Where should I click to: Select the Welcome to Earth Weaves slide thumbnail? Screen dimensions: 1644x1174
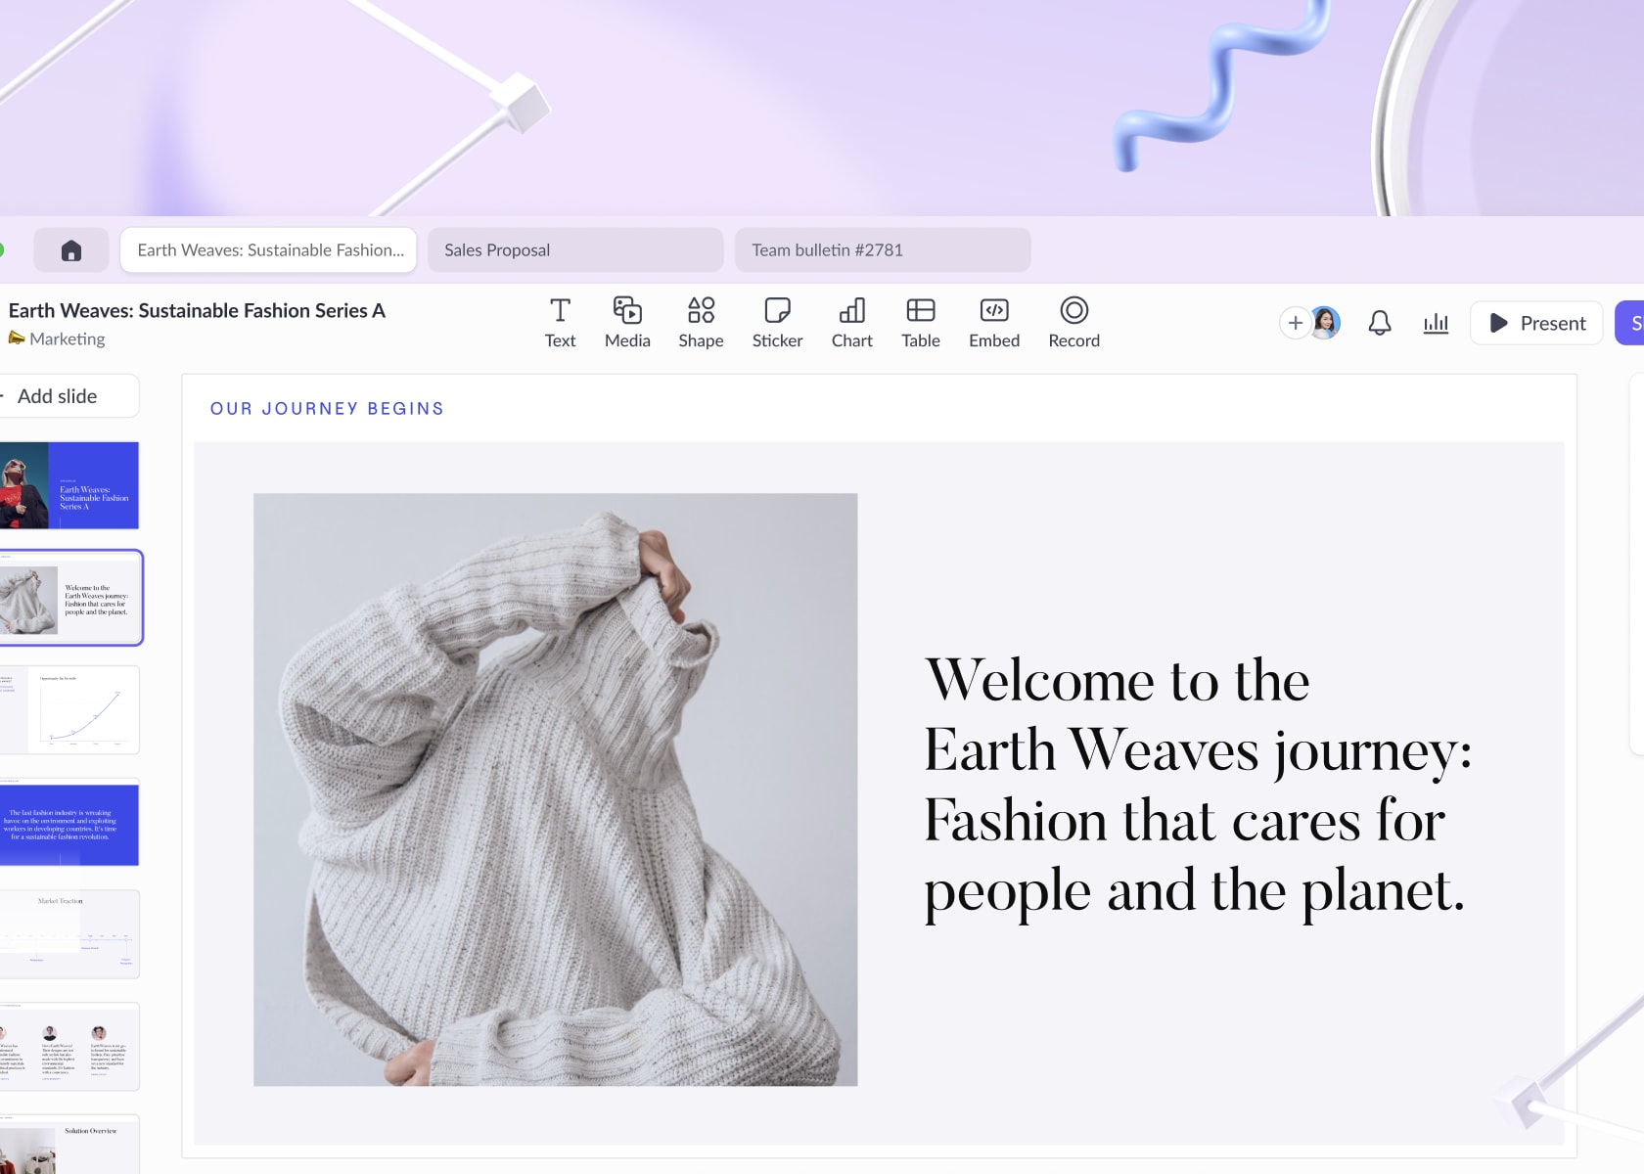tap(70, 598)
